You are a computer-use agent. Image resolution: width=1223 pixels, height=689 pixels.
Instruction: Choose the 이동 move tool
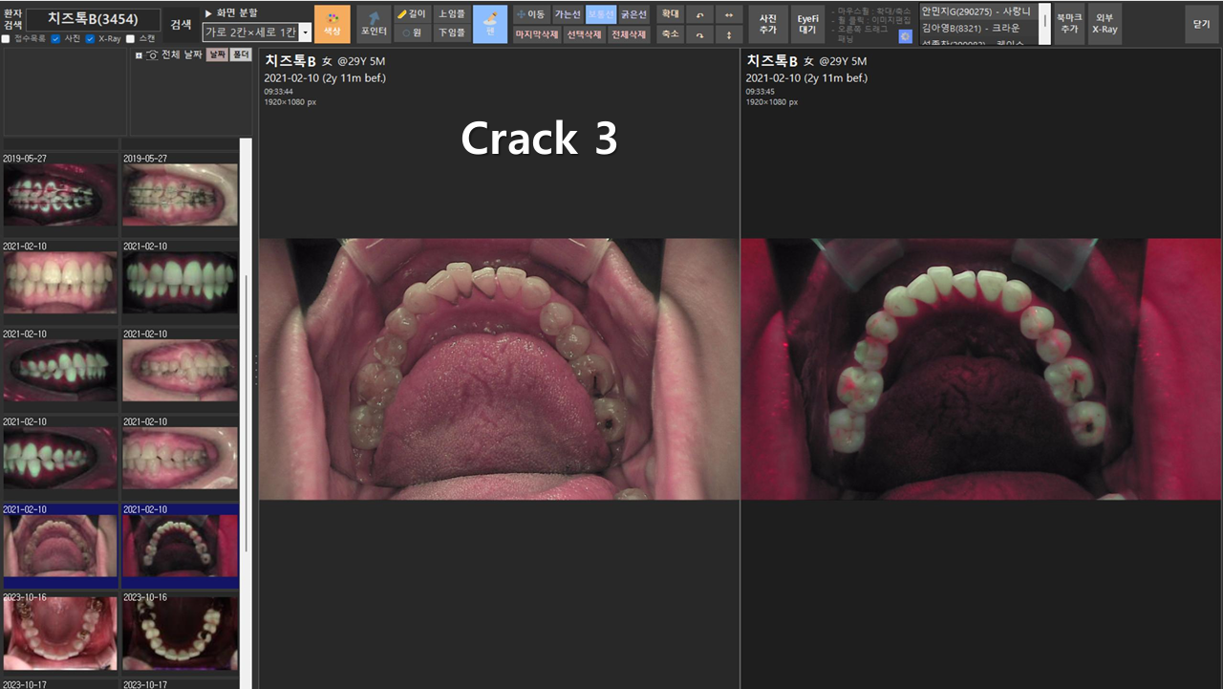tap(531, 14)
